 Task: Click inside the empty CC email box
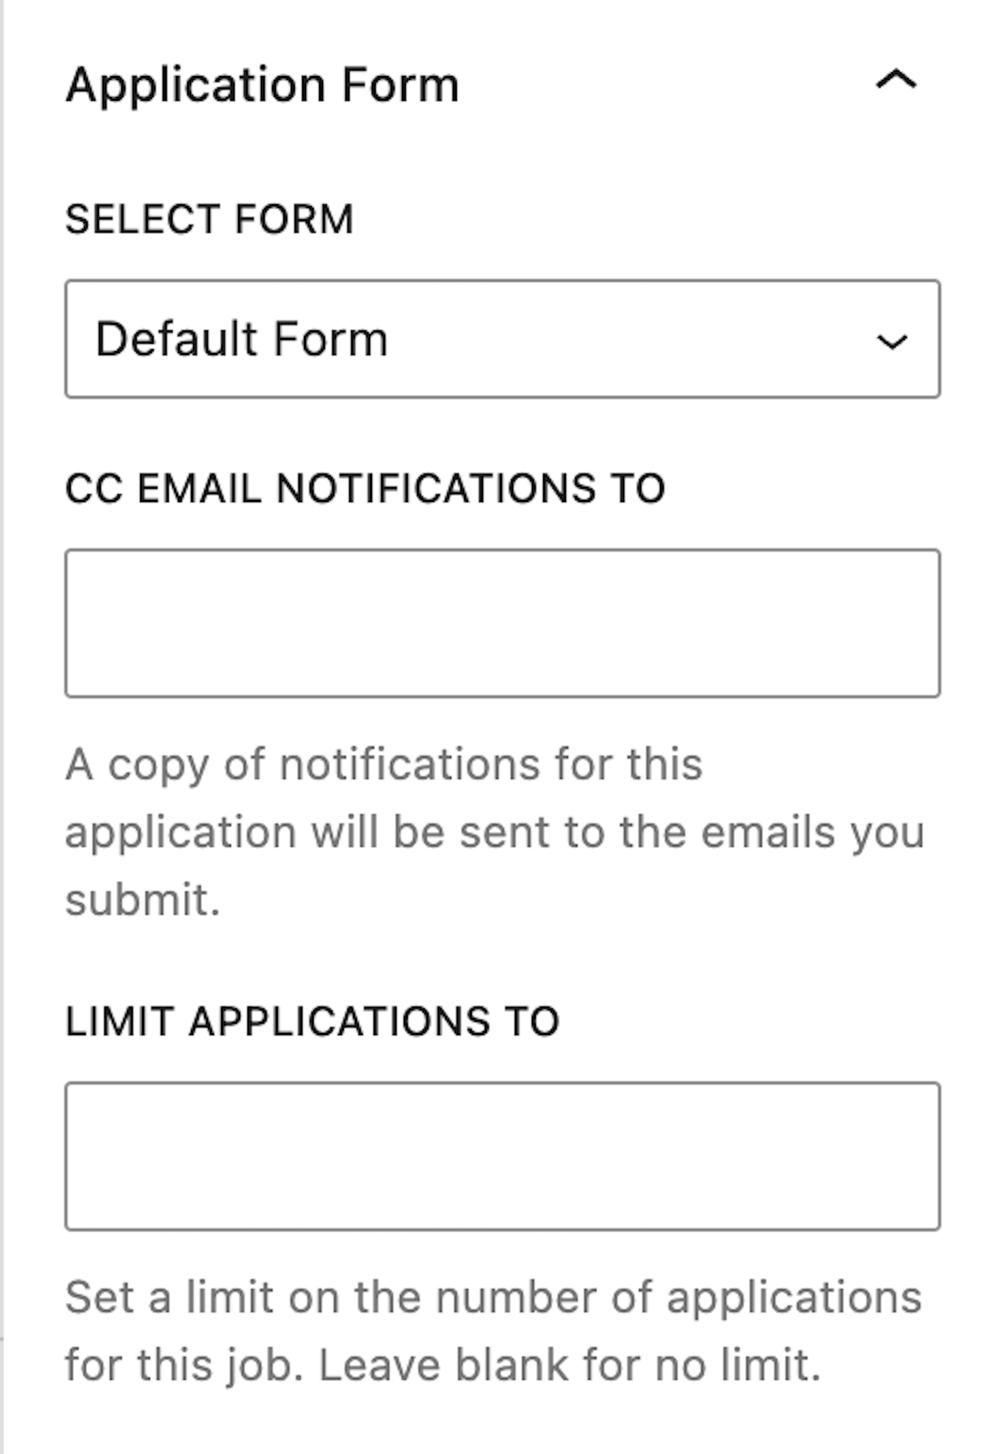point(502,623)
